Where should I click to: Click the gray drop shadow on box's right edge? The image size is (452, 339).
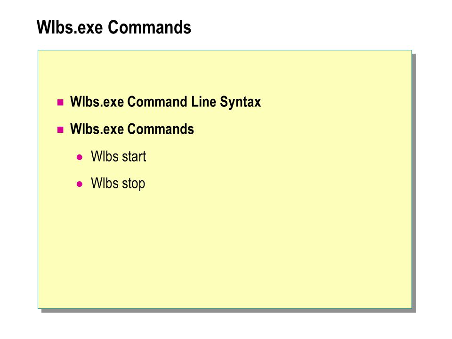(x=414, y=182)
